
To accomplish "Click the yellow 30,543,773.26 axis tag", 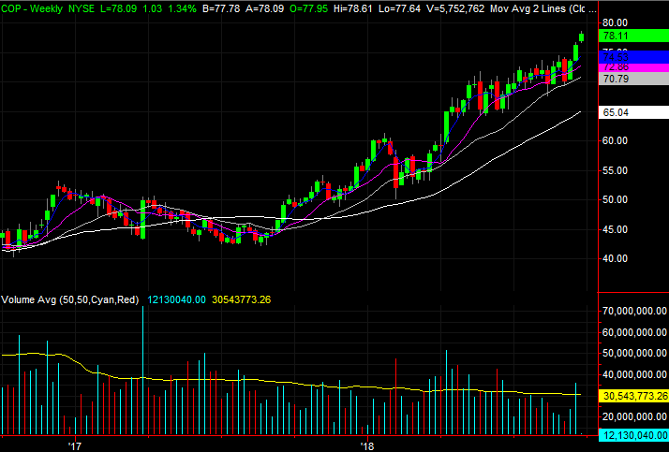I will 633,396.
